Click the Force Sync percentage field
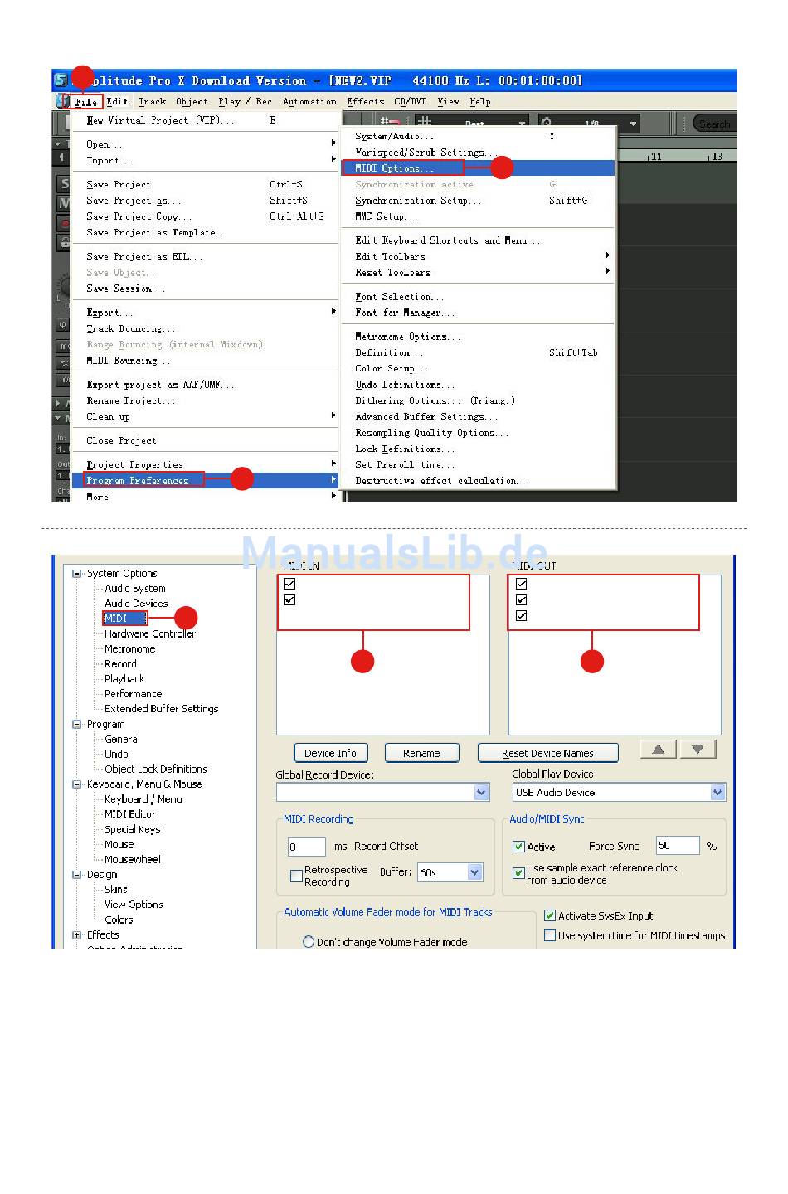The height and width of the screenshot is (1194, 788). click(678, 846)
